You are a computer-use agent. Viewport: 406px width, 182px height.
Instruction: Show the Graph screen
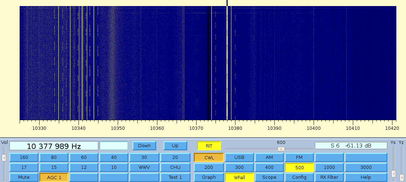pyautogui.click(x=209, y=177)
